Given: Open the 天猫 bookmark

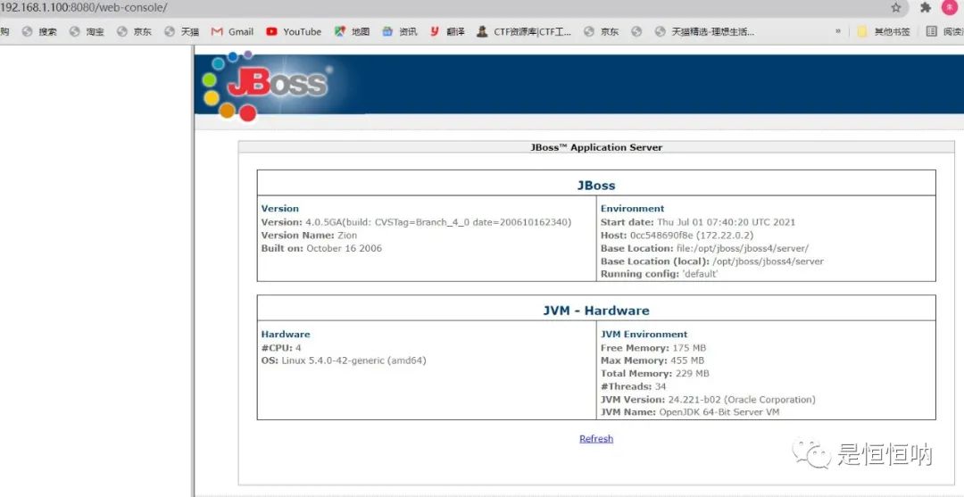Looking at the screenshot, I should point(182,32).
